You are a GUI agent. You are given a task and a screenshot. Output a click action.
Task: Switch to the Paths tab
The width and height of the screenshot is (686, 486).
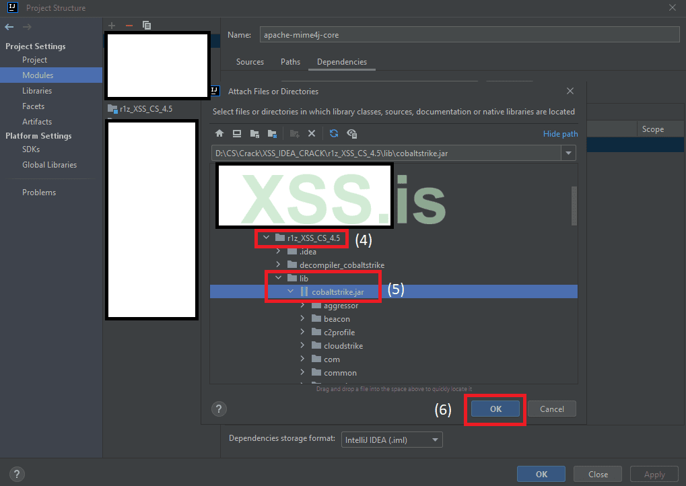pos(291,62)
